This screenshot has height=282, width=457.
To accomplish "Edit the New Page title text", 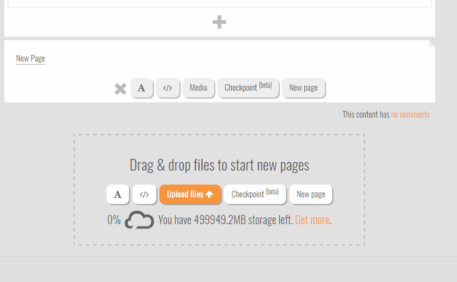I will coord(30,58).
